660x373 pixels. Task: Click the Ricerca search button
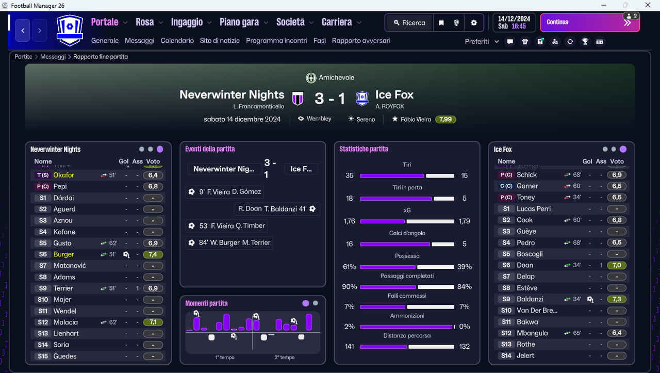[x=409, y=23]
